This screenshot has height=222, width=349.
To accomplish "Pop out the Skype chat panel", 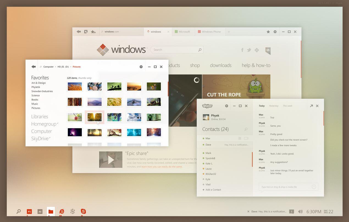I will pos(311,106).
